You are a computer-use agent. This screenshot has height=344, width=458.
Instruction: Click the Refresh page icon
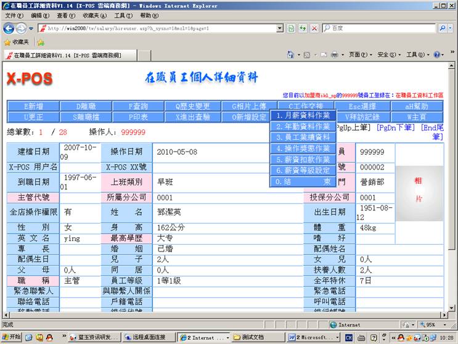point(303,28)
